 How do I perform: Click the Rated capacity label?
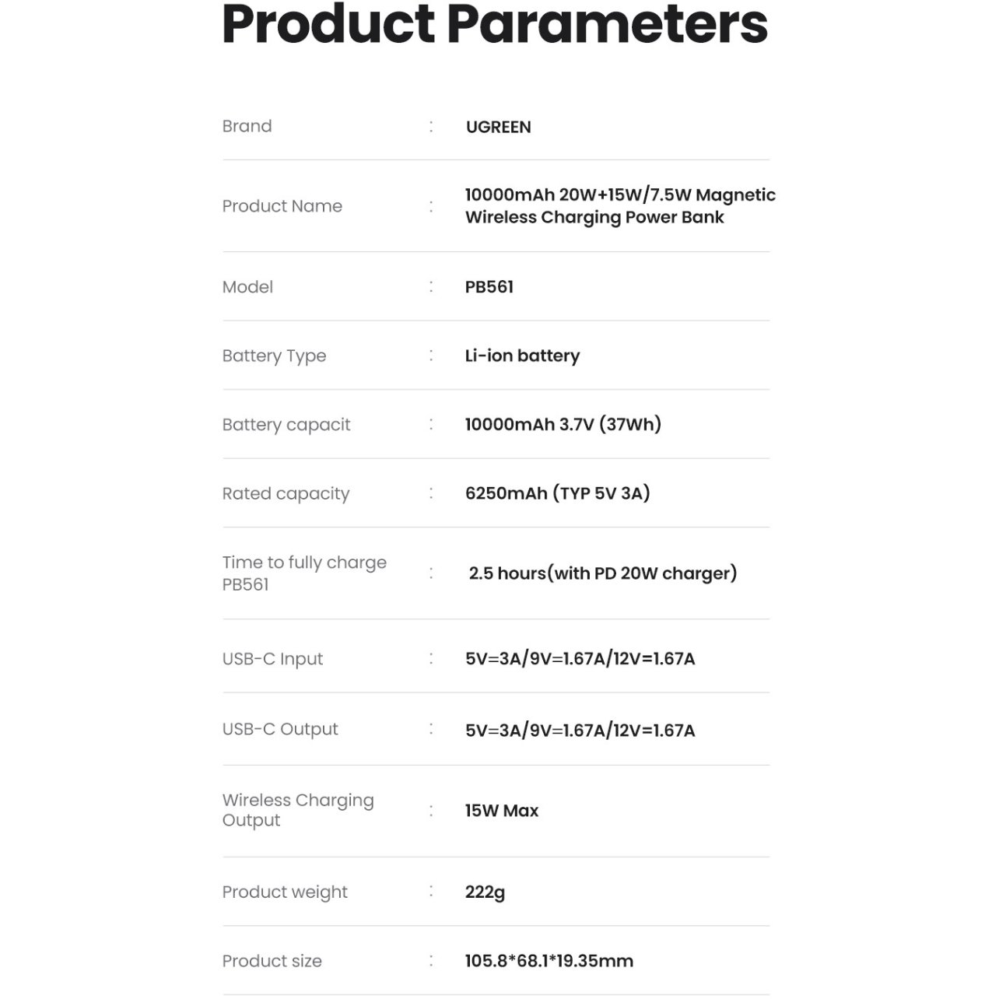click(x=286, y=493)
